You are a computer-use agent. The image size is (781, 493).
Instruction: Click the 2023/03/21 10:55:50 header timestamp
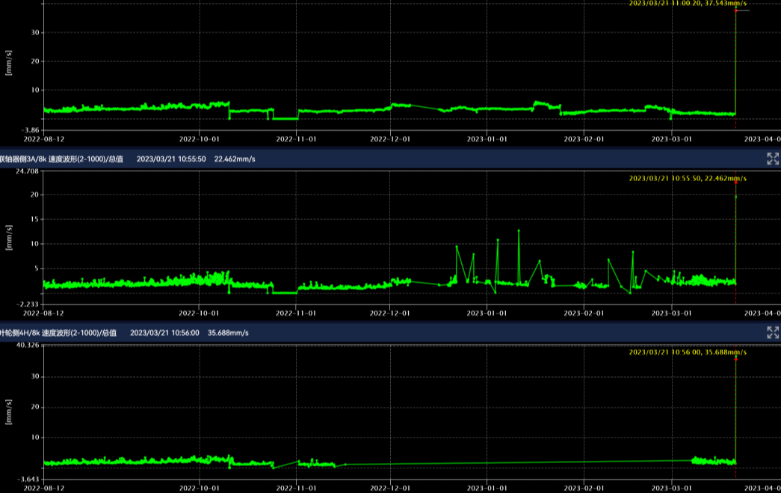(171, 159)
